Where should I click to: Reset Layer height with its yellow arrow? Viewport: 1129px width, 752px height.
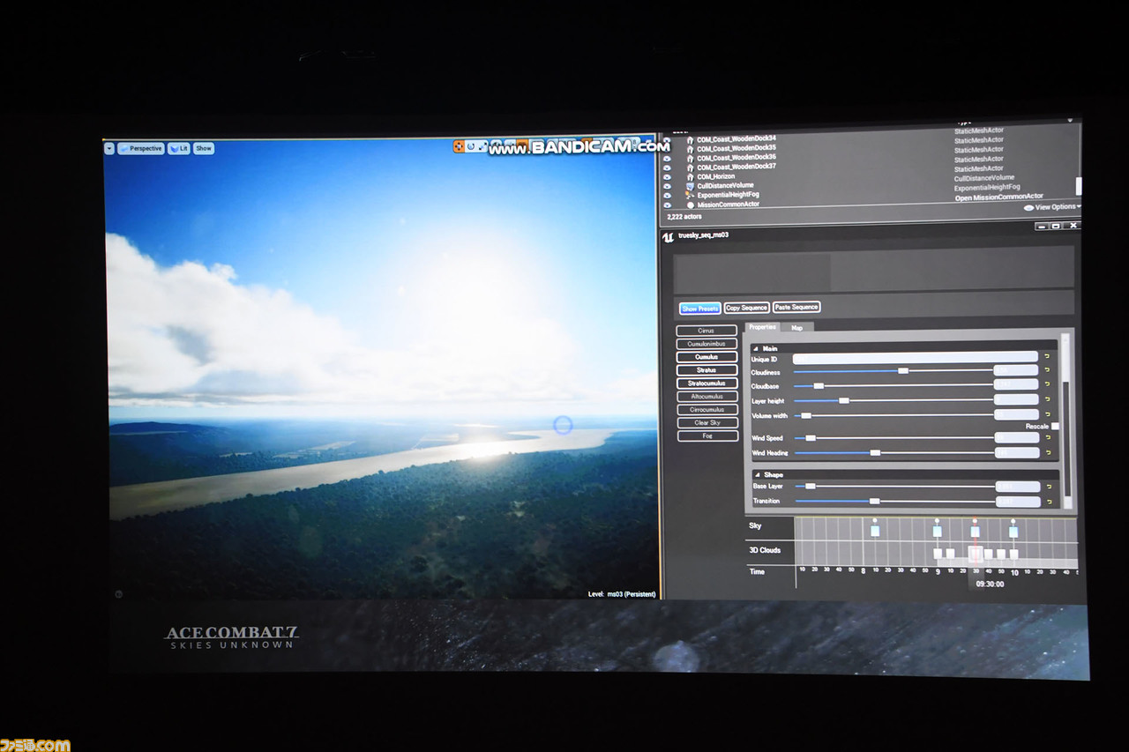pyautogui.click(x=1048, y=400)
